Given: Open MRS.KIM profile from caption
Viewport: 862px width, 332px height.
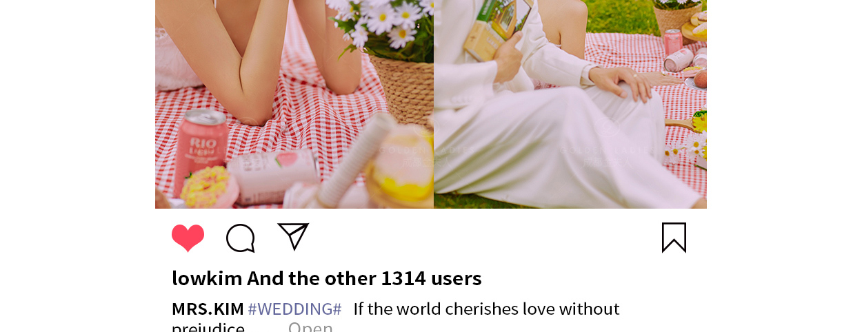Looking at the screenshot, I should click(208, 309).
